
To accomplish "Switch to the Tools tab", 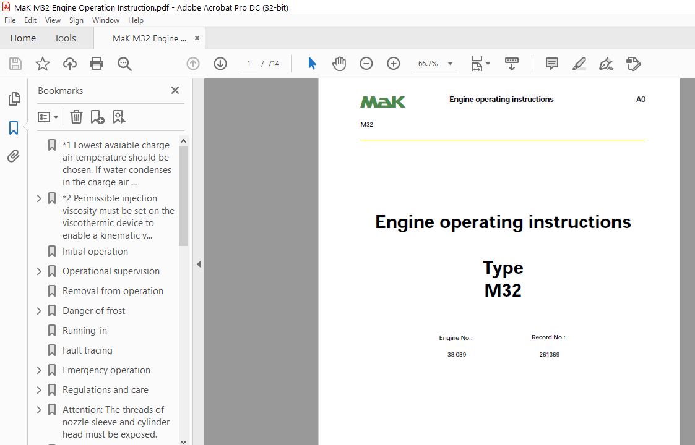I will click(x=65, y=38).
